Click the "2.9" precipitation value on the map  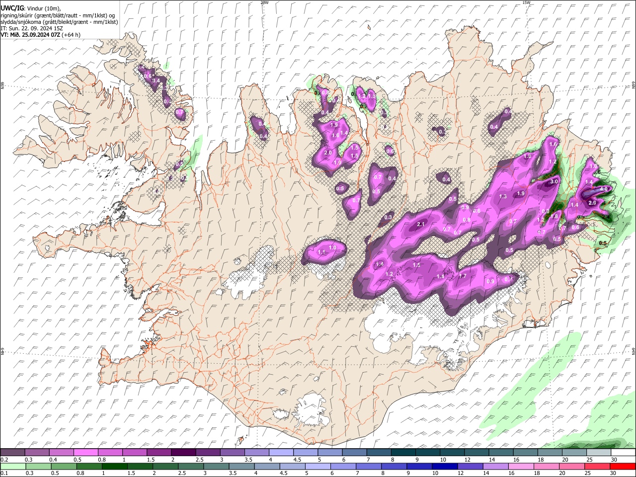[592, 203]
